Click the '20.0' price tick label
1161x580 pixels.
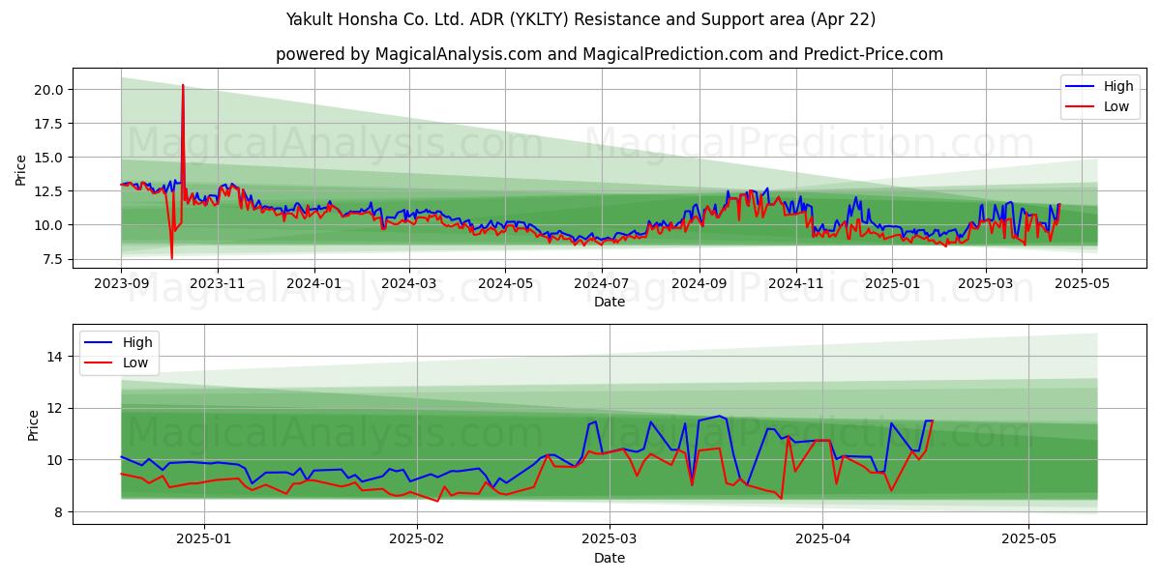pos(50,90)
